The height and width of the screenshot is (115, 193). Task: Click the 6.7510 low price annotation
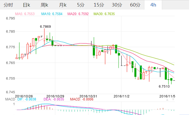165,86
